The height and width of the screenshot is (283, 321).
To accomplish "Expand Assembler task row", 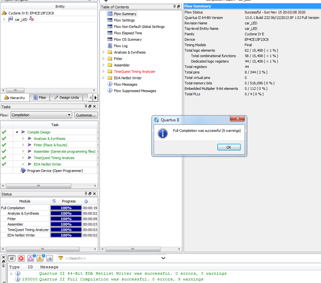I will click(23, 151).
